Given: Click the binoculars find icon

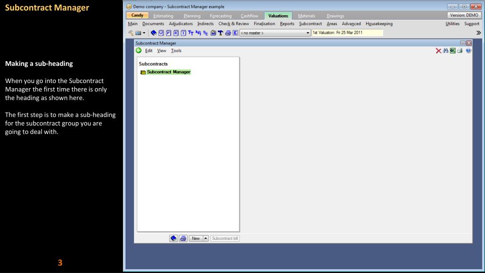Looking at the screenshot, I should click(445, 51).
